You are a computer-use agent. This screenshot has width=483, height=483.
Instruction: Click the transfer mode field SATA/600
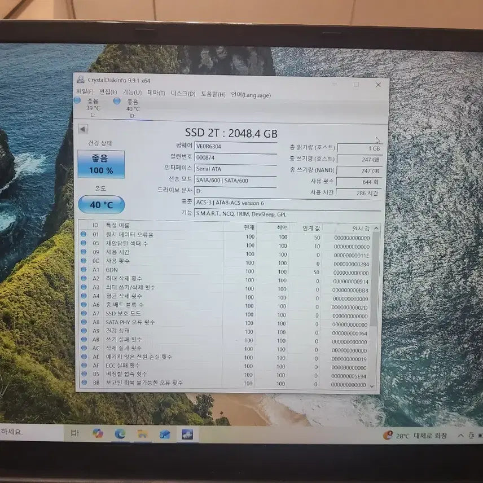tap(236, 181)
